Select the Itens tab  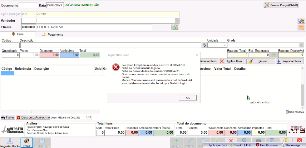[18, 34]
